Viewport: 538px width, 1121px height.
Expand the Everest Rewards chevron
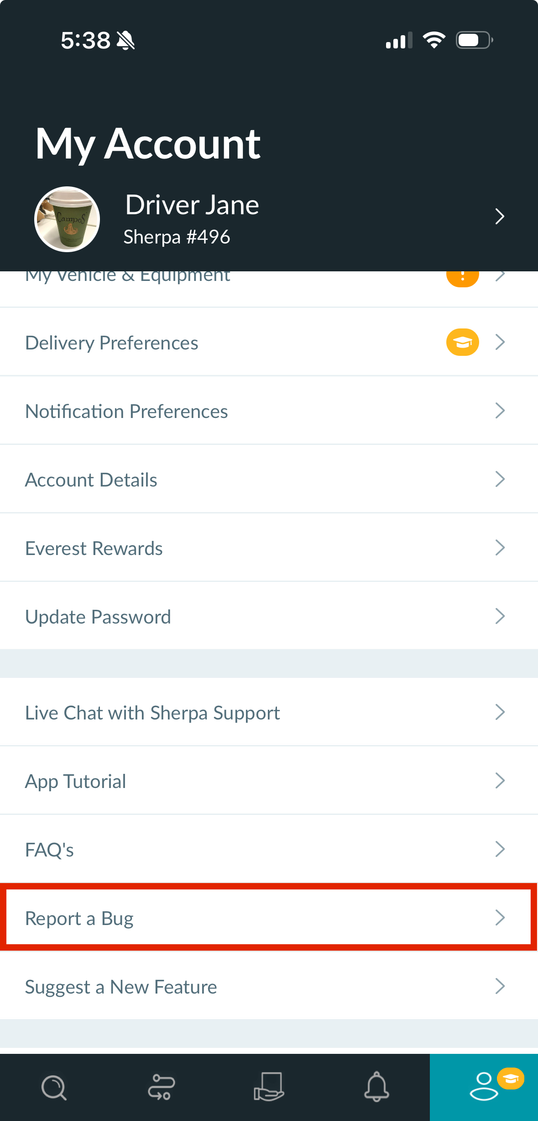pos(500,548)
